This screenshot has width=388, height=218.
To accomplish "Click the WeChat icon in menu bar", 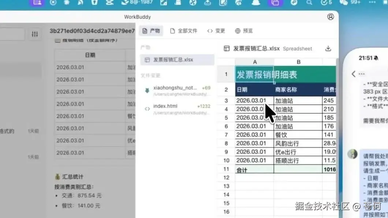I will [x=343, y=3].
